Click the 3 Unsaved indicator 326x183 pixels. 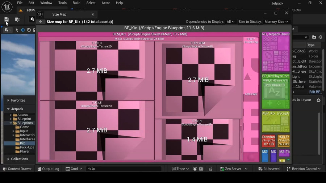click(x=269, y=169)
